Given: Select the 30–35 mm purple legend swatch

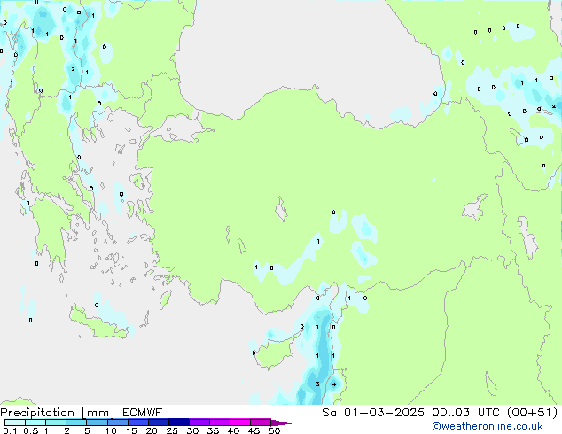Looking at the screenshot, I should point(199,422).
